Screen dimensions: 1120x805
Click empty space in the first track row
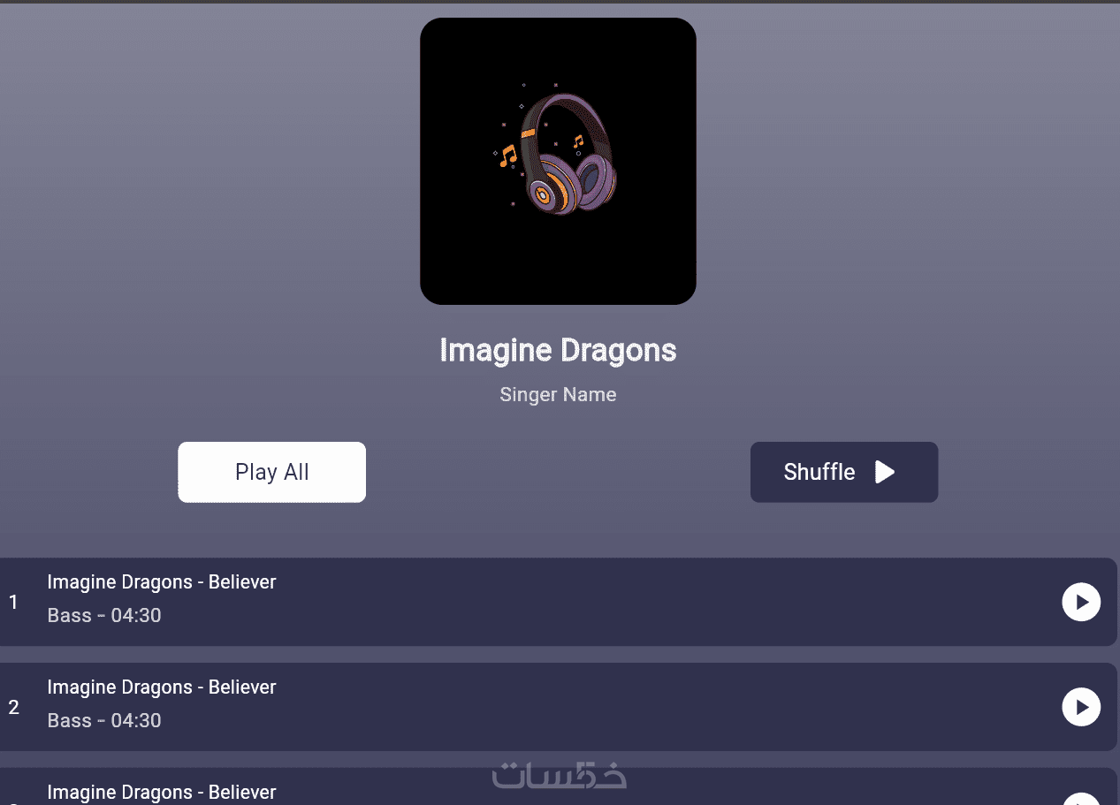(x=663, y=602)
